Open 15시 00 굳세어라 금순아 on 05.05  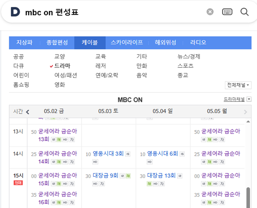click(221, 176)
